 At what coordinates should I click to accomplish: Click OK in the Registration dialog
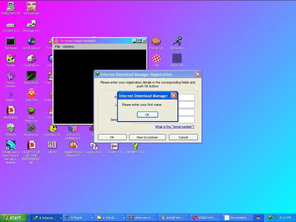[112, 137]
